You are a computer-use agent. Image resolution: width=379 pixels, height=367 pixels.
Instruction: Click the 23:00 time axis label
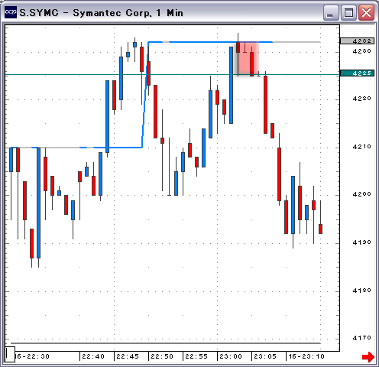[x=231, y=356]
